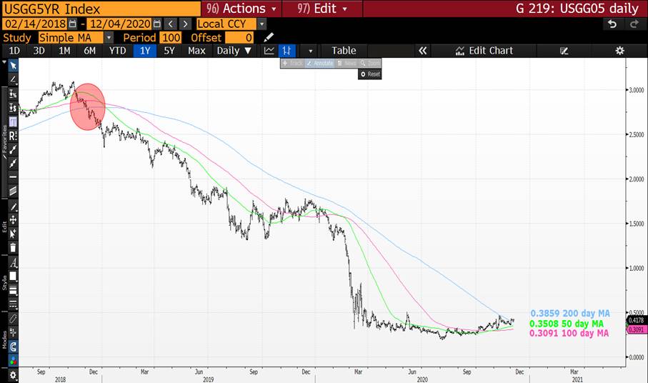Select the 1Y range

[x=144, y=51]
